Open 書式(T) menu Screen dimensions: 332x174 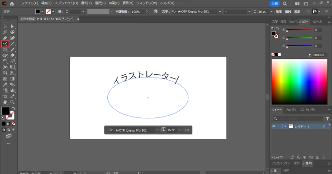coord(87,3)
